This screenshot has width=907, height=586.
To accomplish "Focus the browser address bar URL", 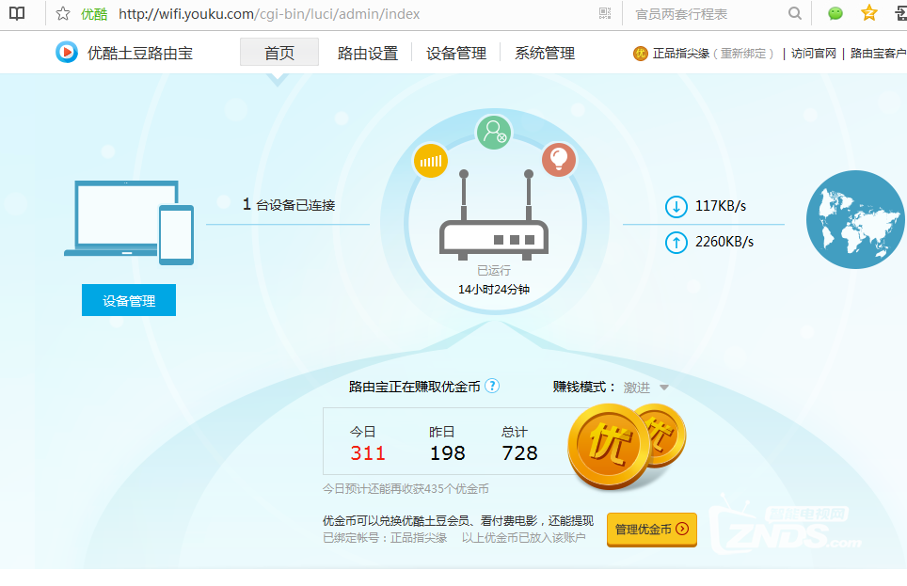I will pos(269,14).
